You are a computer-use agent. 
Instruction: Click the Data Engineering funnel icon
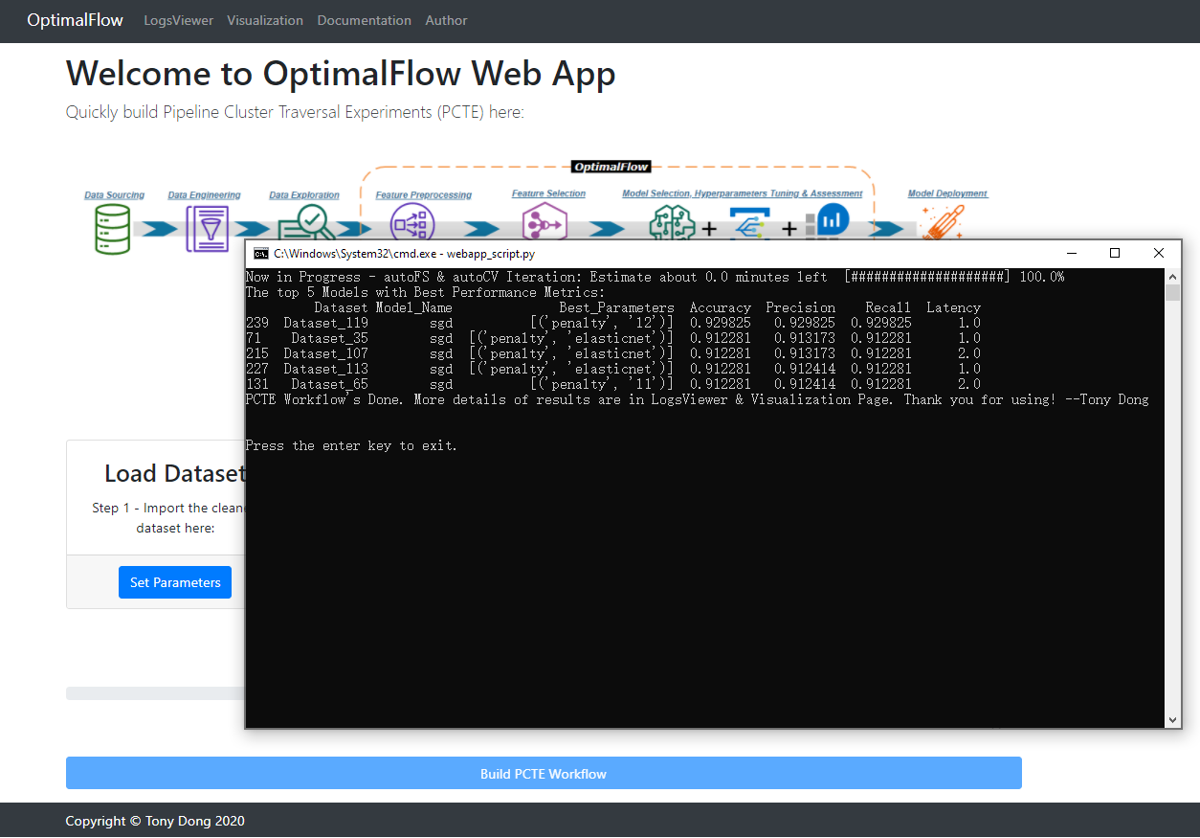coord(207,229)
